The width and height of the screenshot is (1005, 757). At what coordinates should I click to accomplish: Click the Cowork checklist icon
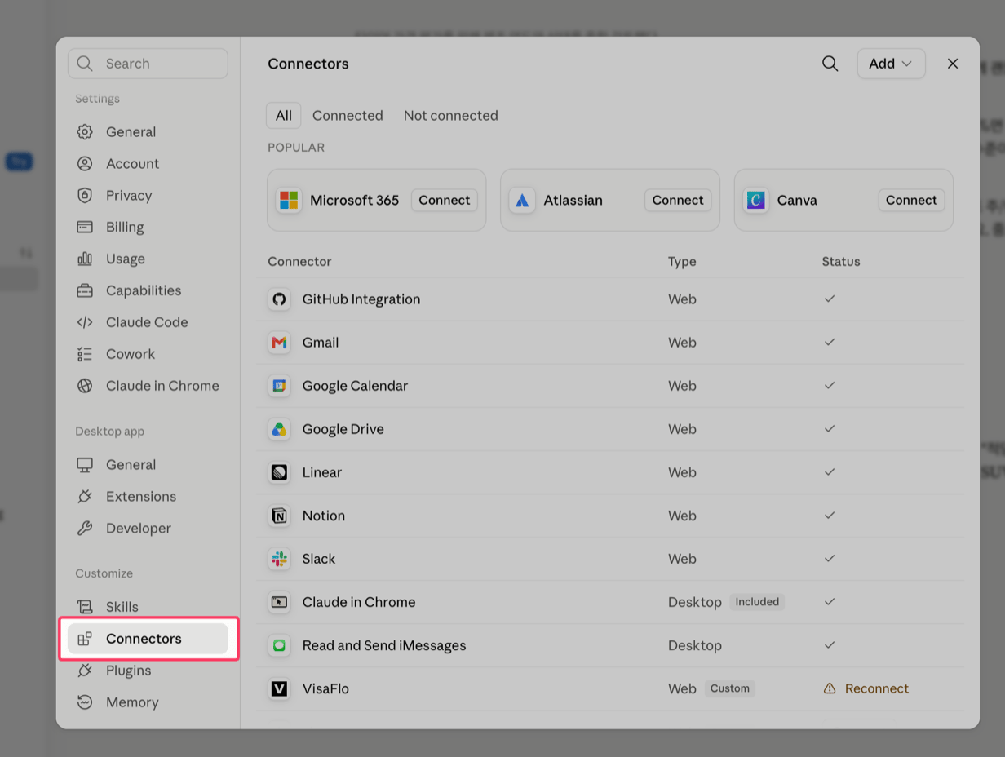[85, 354]
